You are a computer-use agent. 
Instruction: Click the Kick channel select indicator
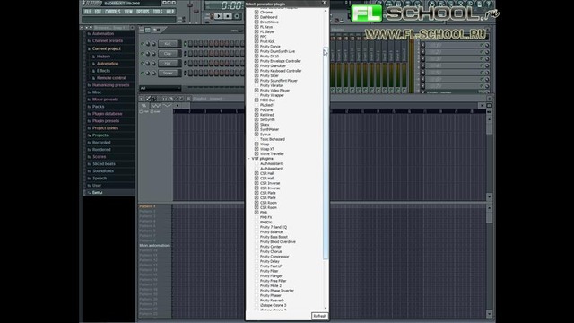(185, 44)
